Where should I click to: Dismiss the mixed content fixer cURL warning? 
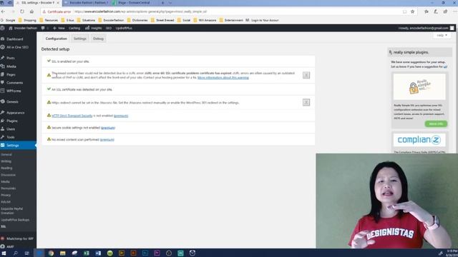[x=306, y=75]
